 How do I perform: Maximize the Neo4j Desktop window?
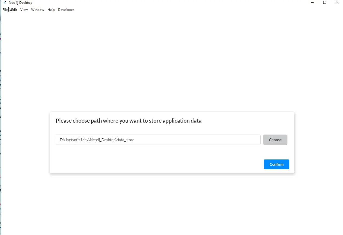(x=325, y=3)
